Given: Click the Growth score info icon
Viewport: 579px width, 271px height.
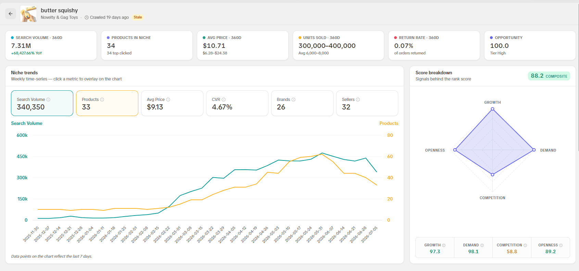Looking at the screenshot, I should point(444,245).
